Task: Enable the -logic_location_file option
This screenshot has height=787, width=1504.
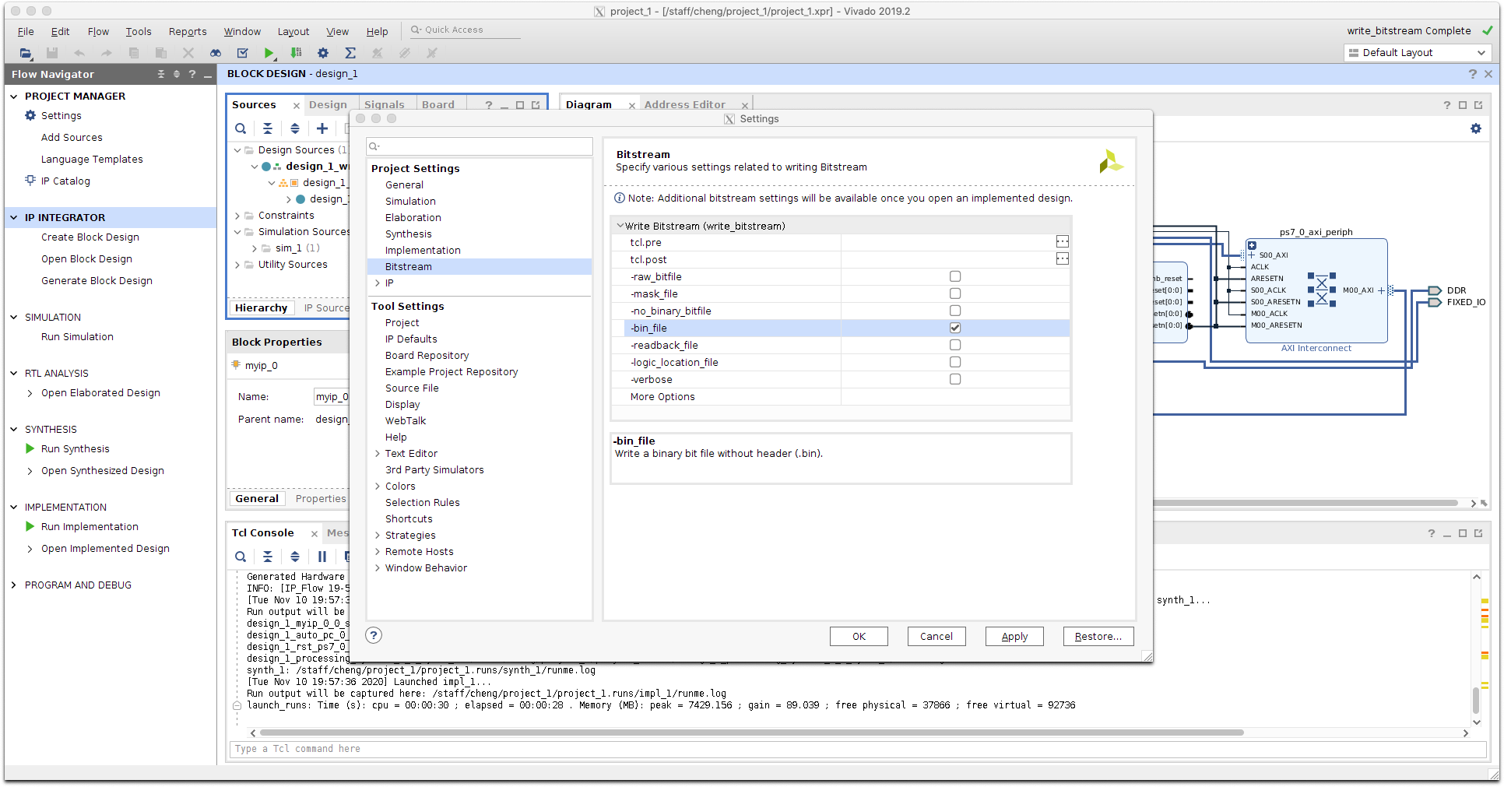Action: click(955, 362)
